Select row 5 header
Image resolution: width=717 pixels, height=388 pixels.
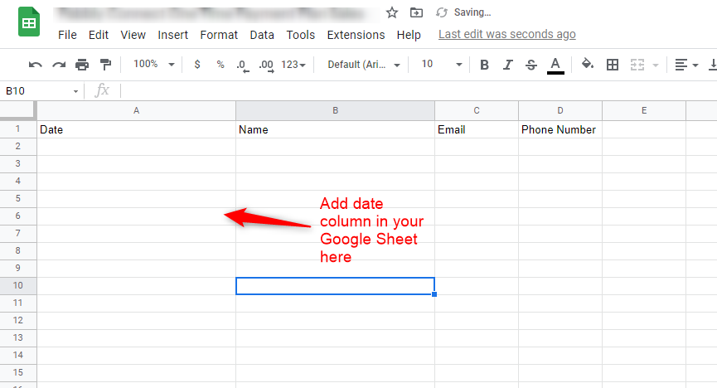(x=18, y=199)
